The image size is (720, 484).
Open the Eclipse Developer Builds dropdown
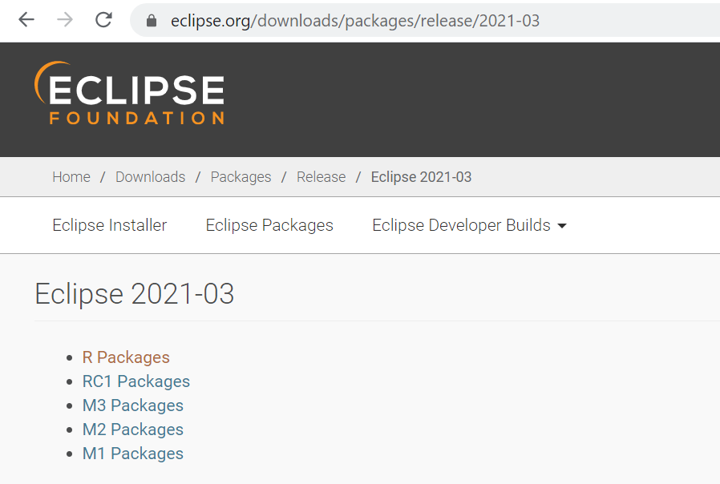[x=461, y=225]
